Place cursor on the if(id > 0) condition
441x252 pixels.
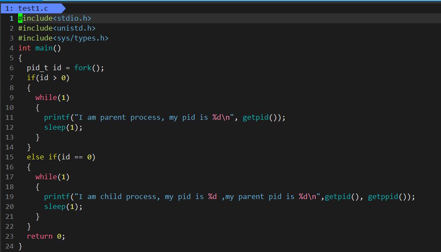(48, 78)
